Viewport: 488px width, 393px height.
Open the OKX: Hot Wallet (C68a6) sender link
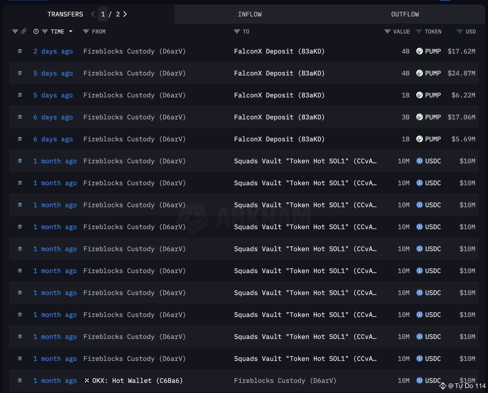[137, 381]
